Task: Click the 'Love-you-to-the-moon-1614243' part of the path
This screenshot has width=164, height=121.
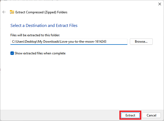Action: click(x=83, y=42)
